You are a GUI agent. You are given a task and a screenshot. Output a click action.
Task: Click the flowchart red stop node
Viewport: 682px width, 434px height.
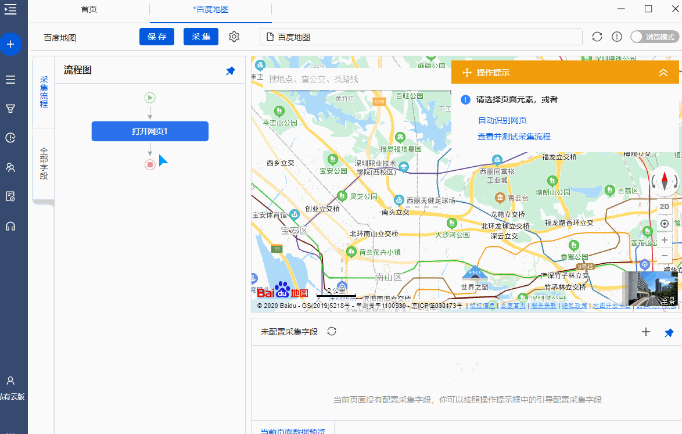point(150,165)
